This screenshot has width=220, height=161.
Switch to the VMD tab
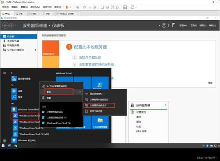48,14
